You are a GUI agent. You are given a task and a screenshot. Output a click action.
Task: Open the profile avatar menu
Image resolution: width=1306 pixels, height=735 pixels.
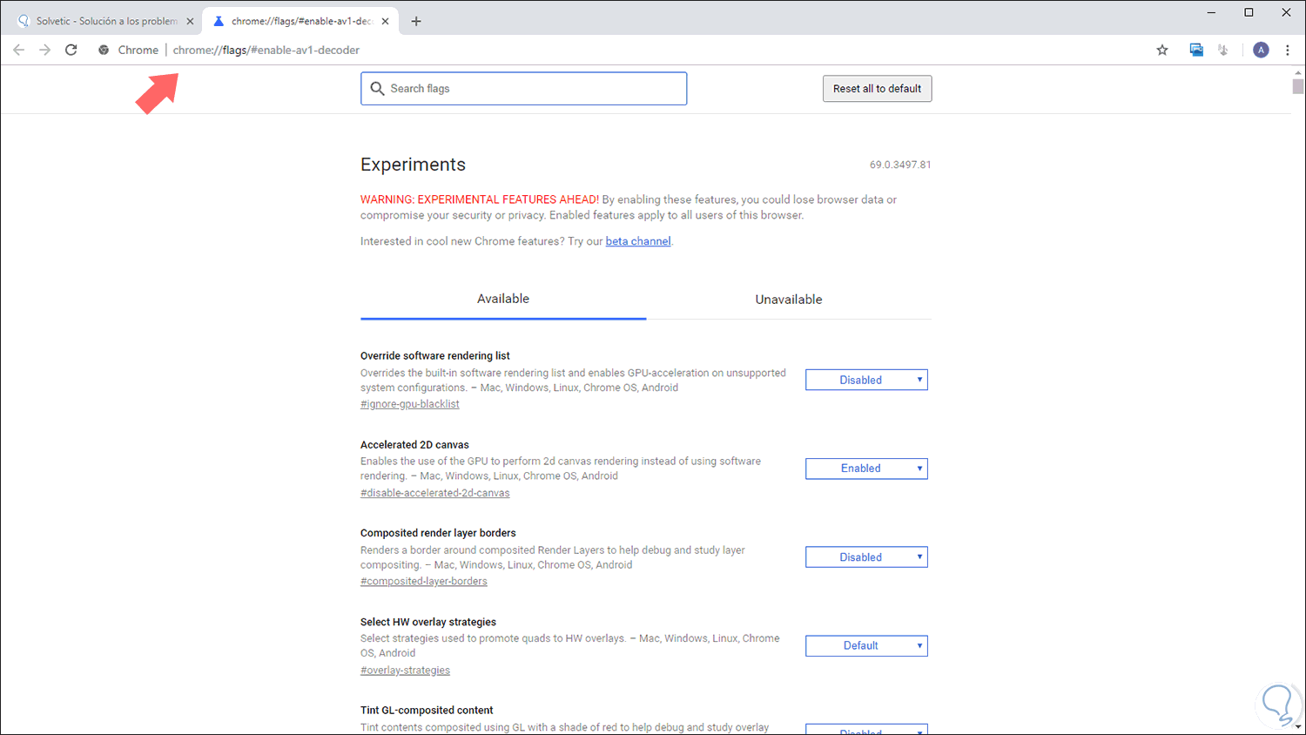tap(1261, 50)
